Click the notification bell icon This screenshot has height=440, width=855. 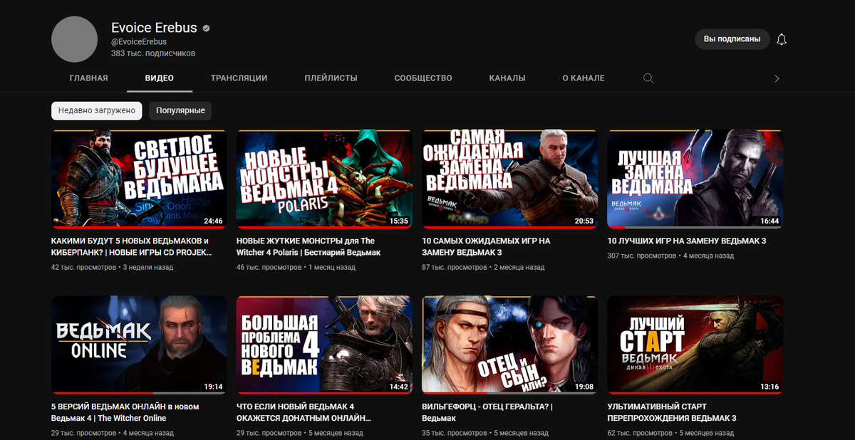pyautogui.click(x=782, y=39)
